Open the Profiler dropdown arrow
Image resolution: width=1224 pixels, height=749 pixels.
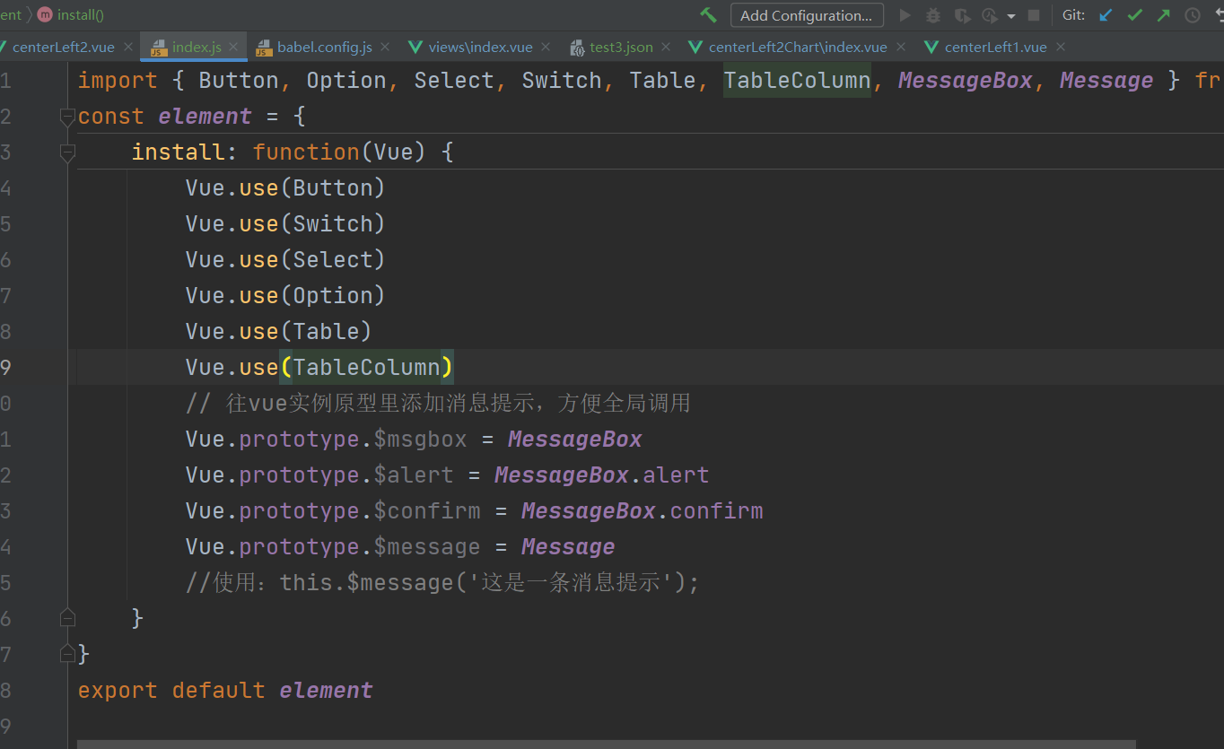coord(1010,14)
